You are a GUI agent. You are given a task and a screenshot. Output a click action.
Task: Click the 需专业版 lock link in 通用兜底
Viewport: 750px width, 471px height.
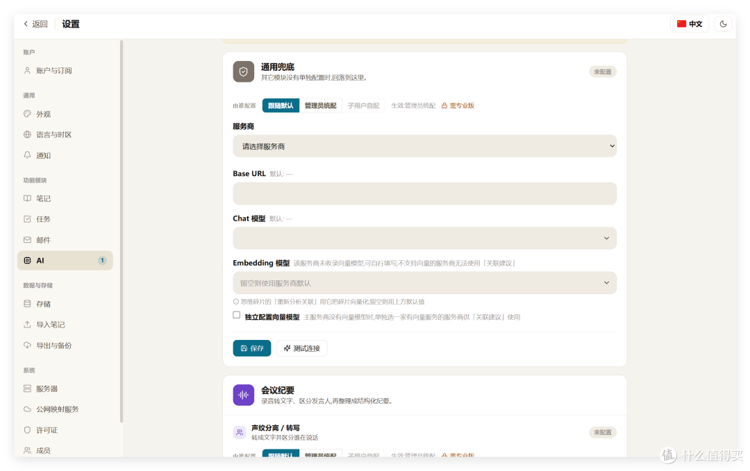[x=458, y=105]
